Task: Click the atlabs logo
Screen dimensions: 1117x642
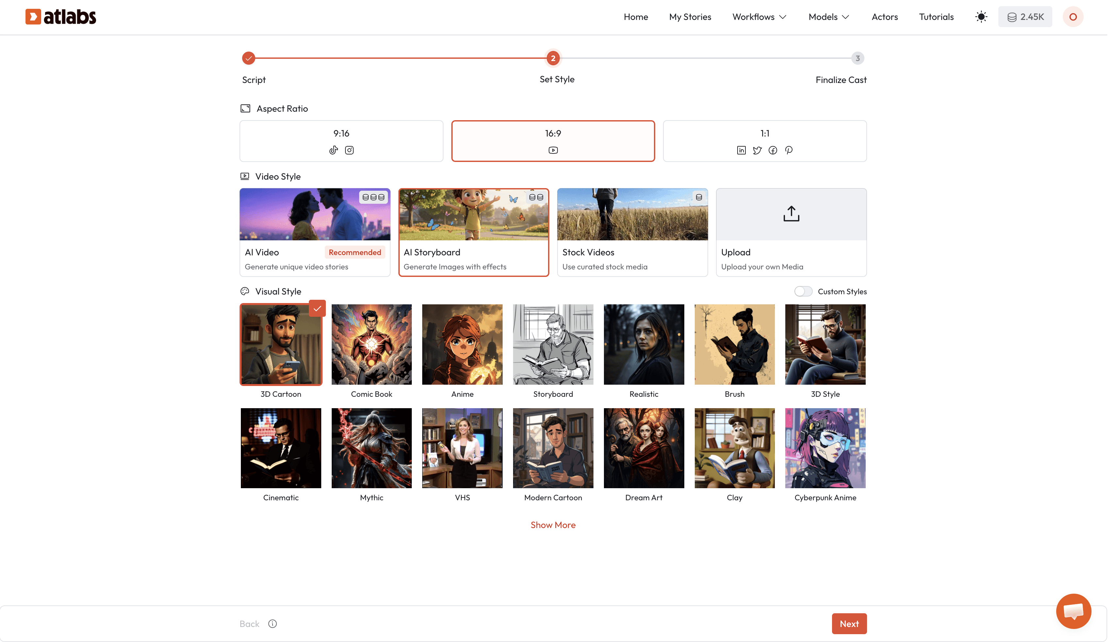Action: [61, 17]
